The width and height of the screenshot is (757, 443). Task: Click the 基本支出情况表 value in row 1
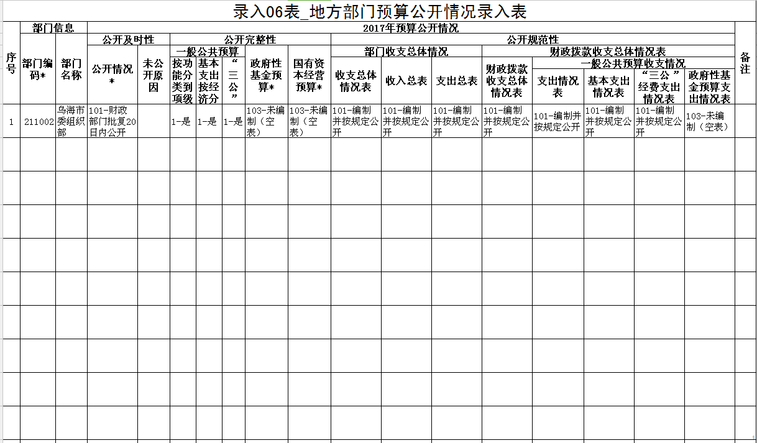tap(608, 121)
